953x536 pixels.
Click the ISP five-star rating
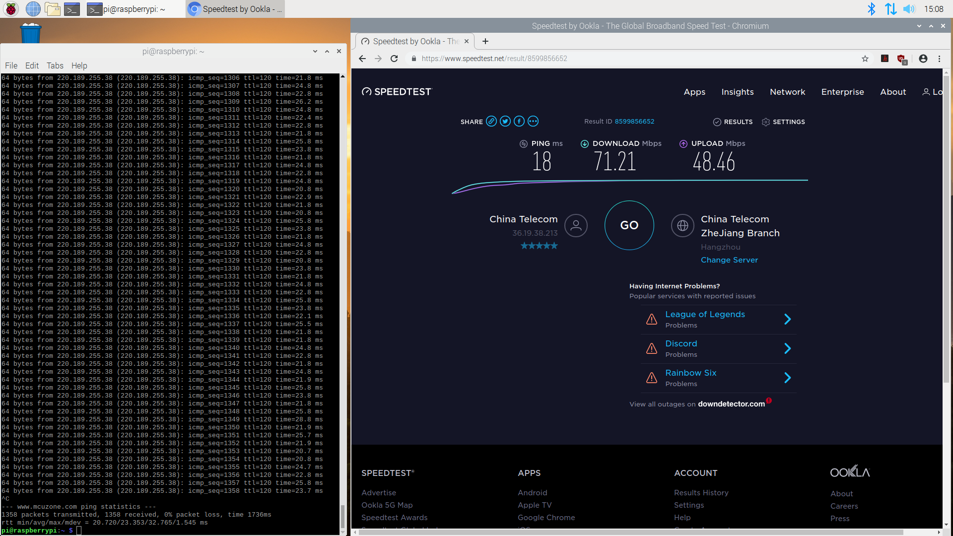pos(539,246)
